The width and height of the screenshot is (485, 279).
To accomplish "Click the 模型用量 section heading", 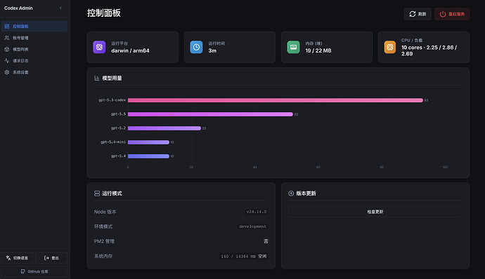I will point(112,78).
